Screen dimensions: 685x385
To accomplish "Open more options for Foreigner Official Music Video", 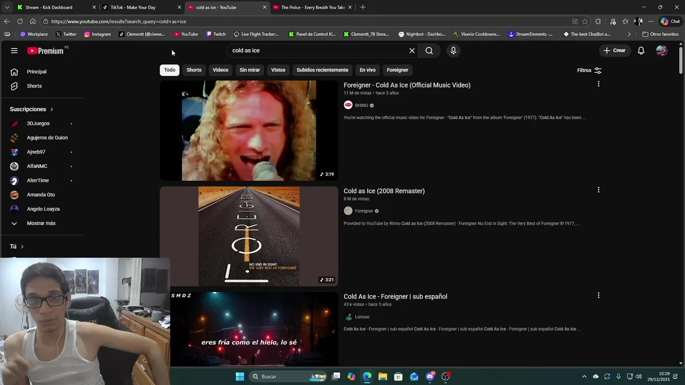I will (x=598, y=84).
